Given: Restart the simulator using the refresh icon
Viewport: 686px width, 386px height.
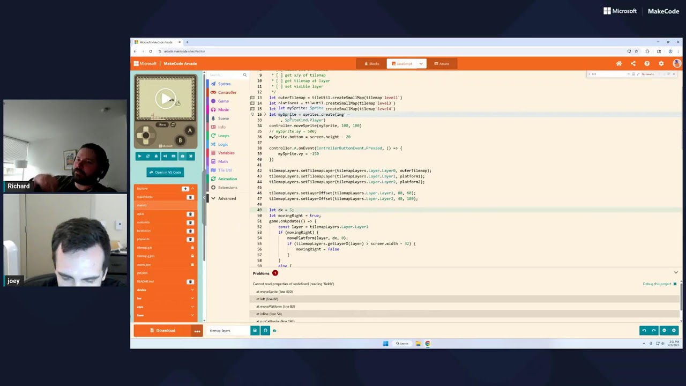Looking at the screenshot, I should [148, 156].
